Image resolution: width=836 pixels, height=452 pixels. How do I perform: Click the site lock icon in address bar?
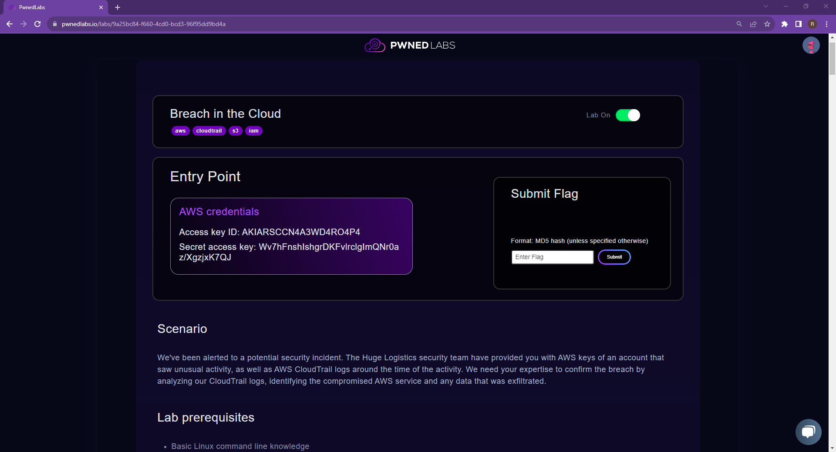(x=55, y=24)
